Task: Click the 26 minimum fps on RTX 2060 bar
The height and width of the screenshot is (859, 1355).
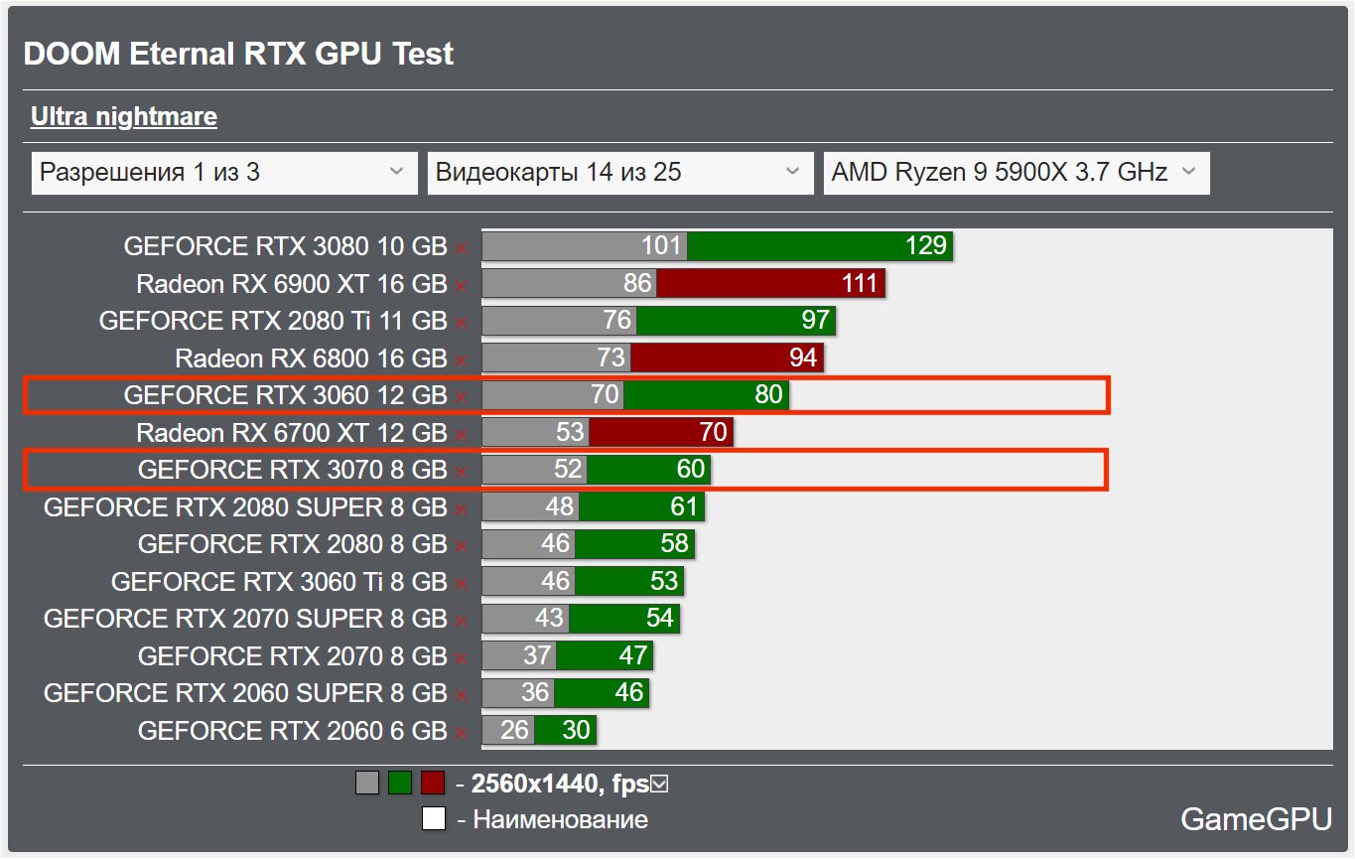Action: (515, 730)
